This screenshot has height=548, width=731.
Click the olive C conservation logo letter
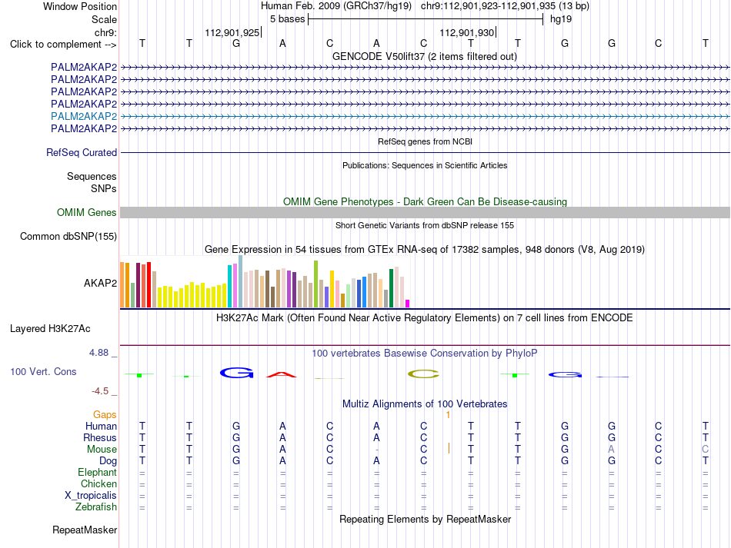pyautogui.click(x=424, y=374)
